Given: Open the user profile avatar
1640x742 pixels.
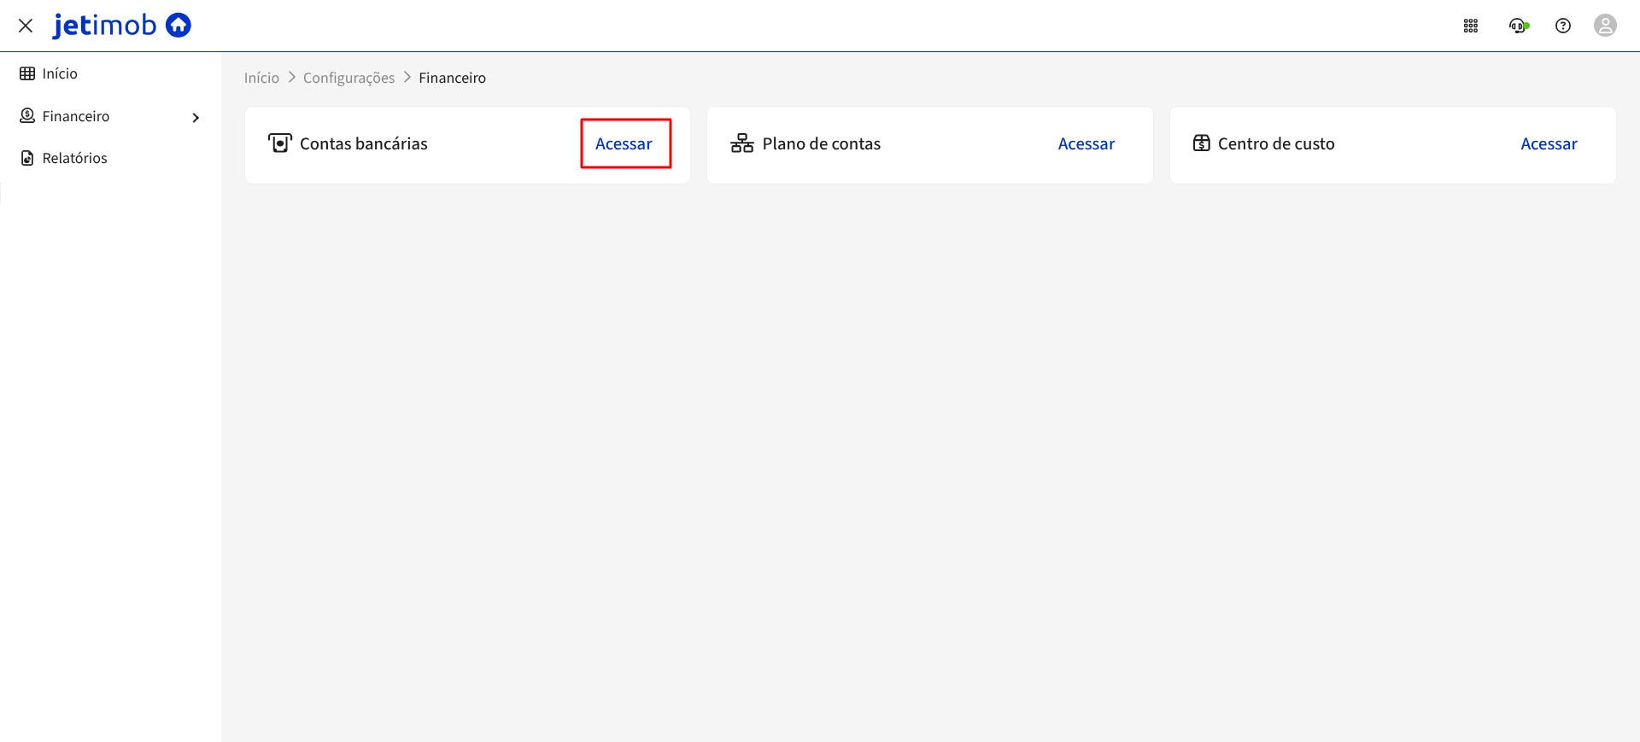Looking at the screenshot, I should click(1605, 26).
